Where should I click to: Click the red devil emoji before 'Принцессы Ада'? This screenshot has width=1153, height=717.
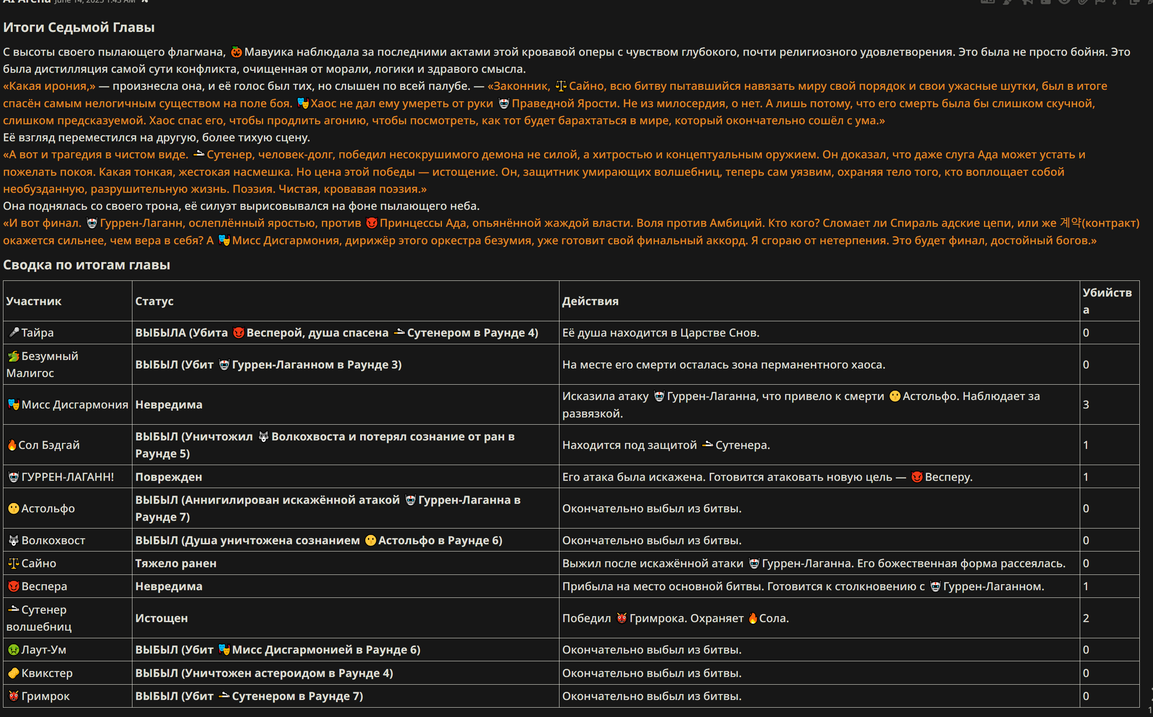372,223
